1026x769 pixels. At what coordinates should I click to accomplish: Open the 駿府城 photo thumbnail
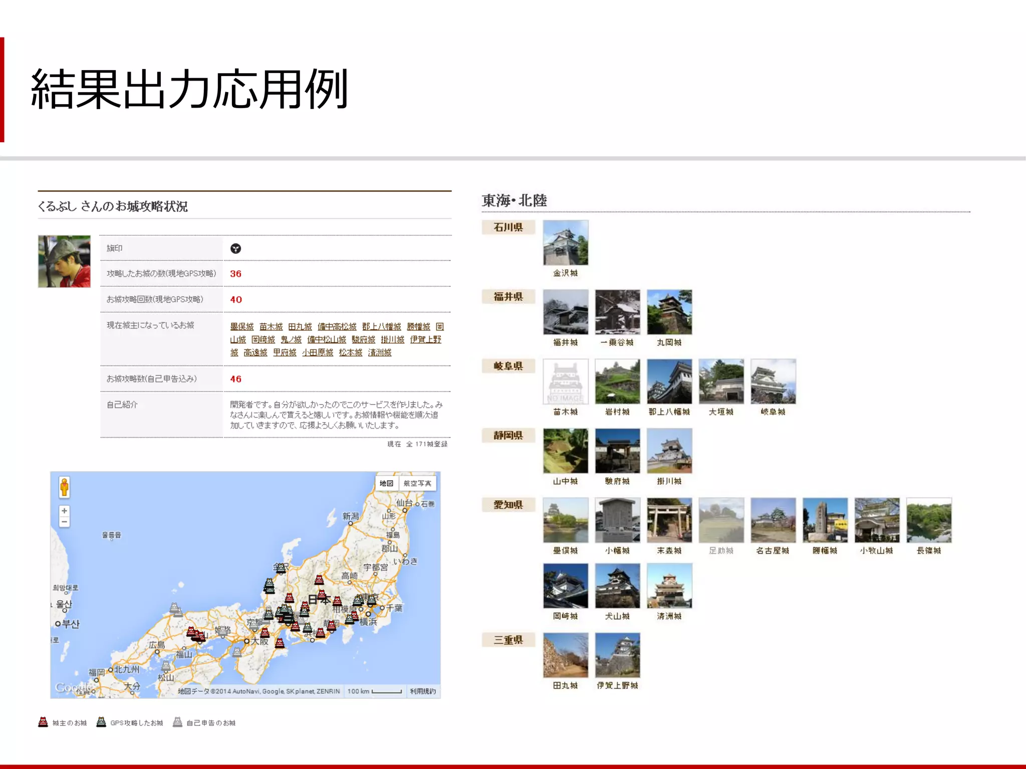618,451
